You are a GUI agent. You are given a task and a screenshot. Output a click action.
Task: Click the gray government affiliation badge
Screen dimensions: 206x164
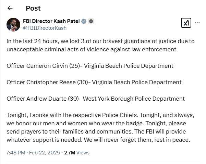pos(91,21)
